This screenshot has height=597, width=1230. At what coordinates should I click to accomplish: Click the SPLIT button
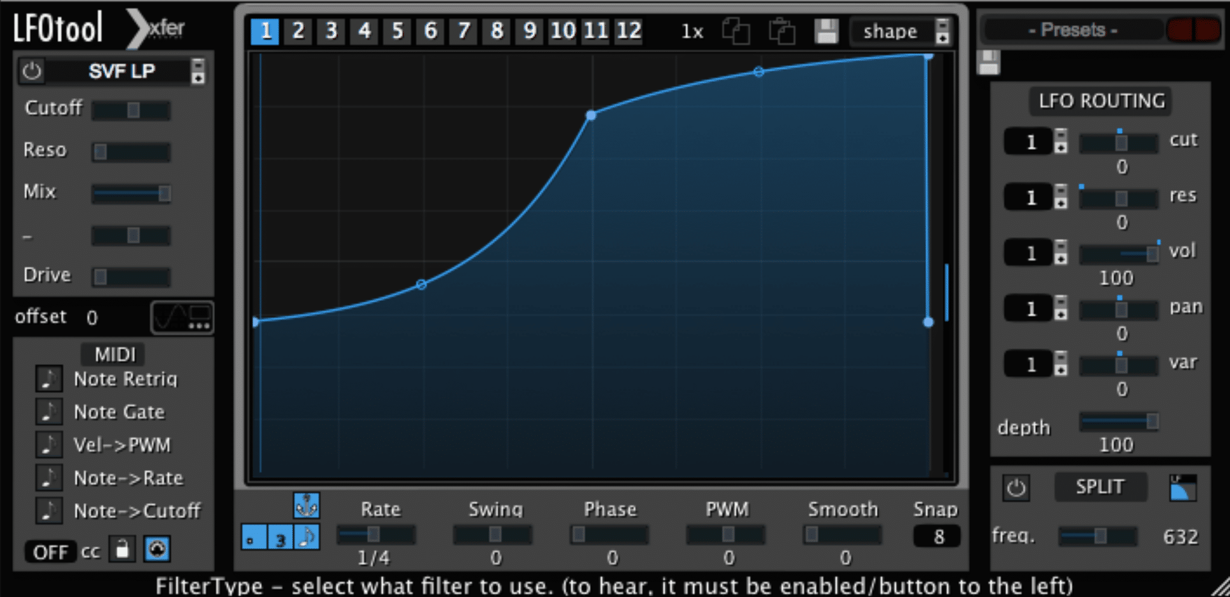pyautogui.click(x=1100, y=486)
